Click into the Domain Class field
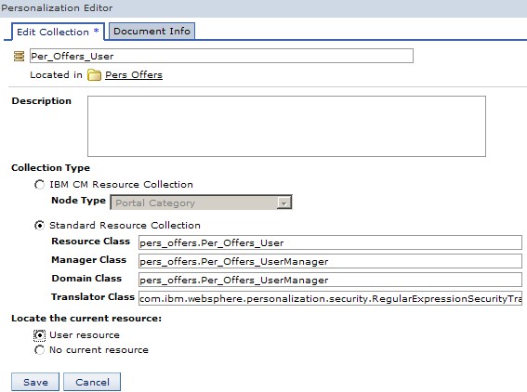The height and width of the screenshot is (392, 527). point(330,280)
